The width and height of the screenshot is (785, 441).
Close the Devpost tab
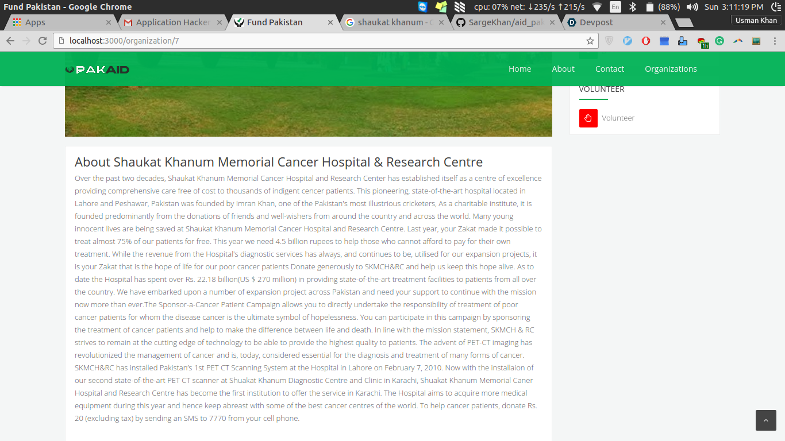pos(663,22)
